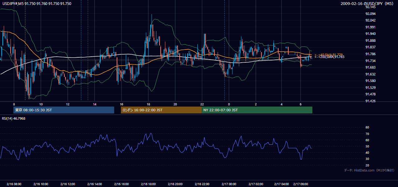Click the RSI scale value 50

pyautogui.click(x=367, y=146)
